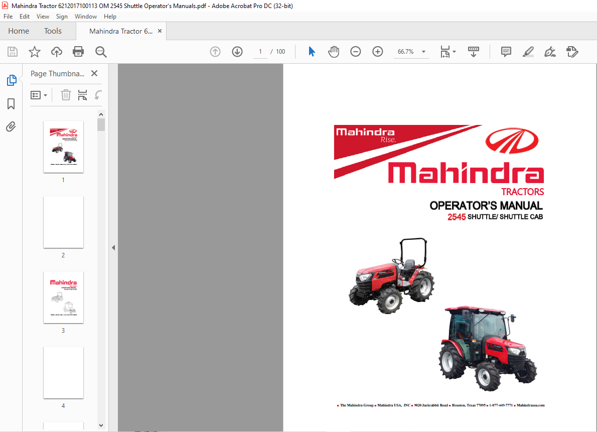The image size is (597, 432).
Task: Open the find text magnifier
Action: [101, 52]
